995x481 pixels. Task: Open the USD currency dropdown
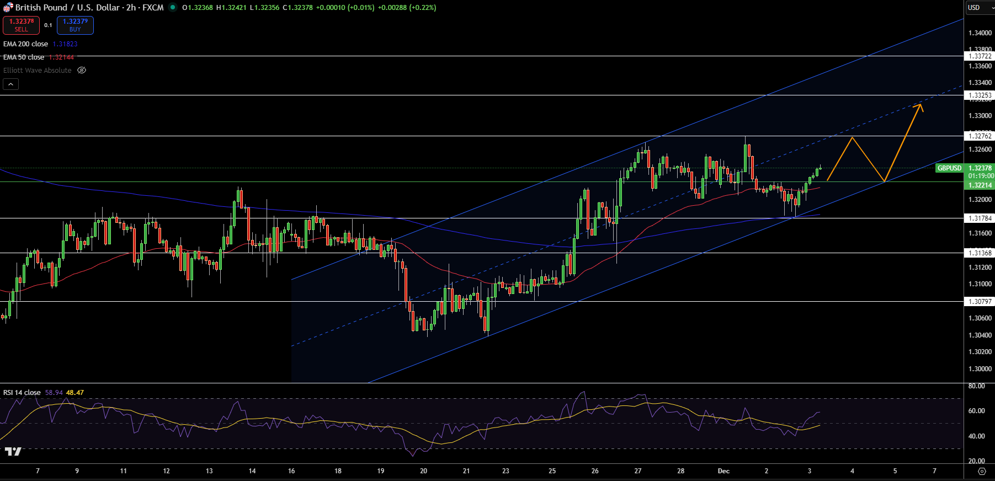[x=980, y=7]
